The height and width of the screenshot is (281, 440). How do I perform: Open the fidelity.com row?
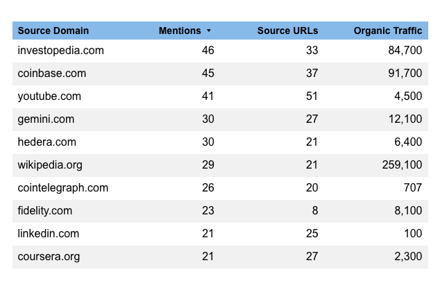pos(45,211)
